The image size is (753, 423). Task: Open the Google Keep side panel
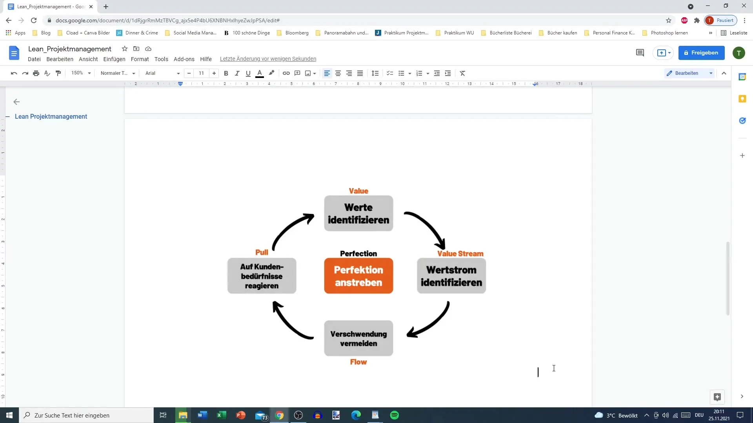coord(742,99)
